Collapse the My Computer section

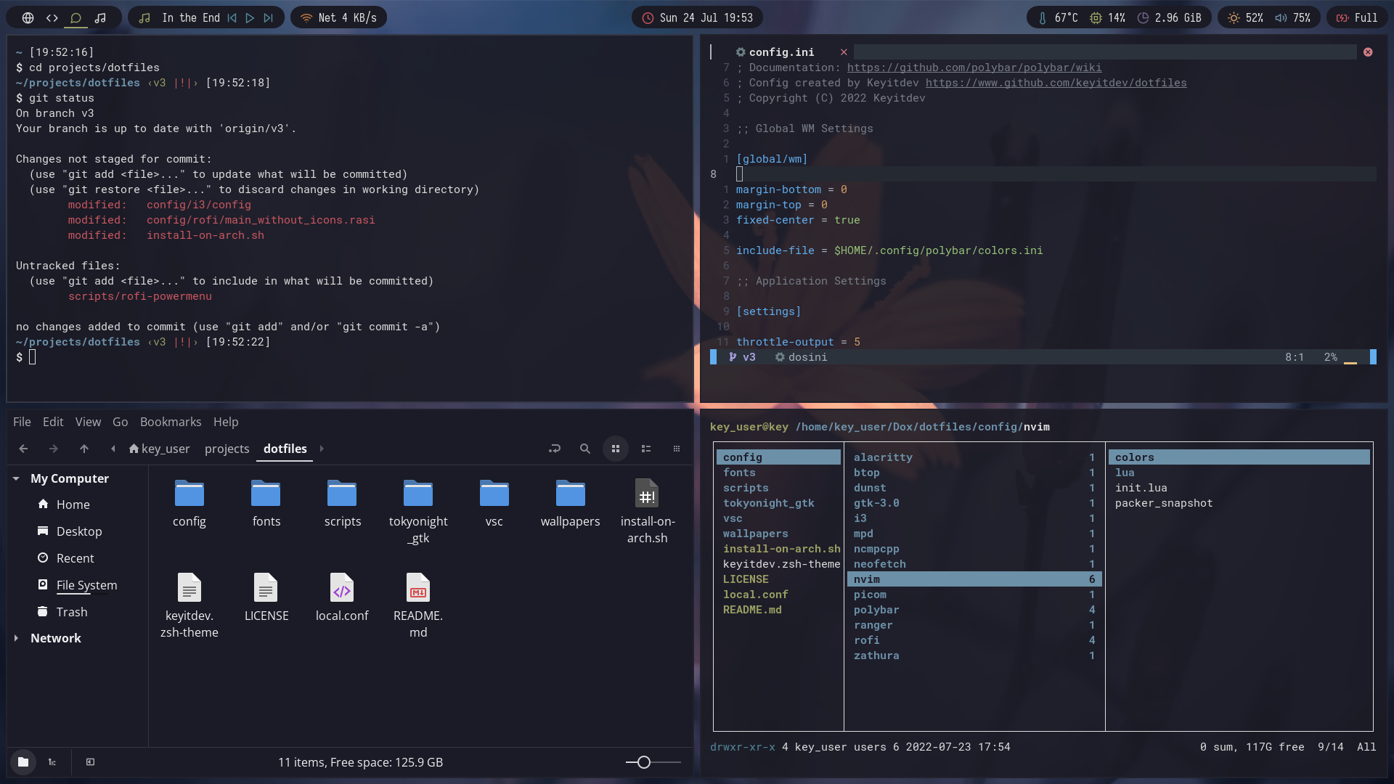pos(16,478)
